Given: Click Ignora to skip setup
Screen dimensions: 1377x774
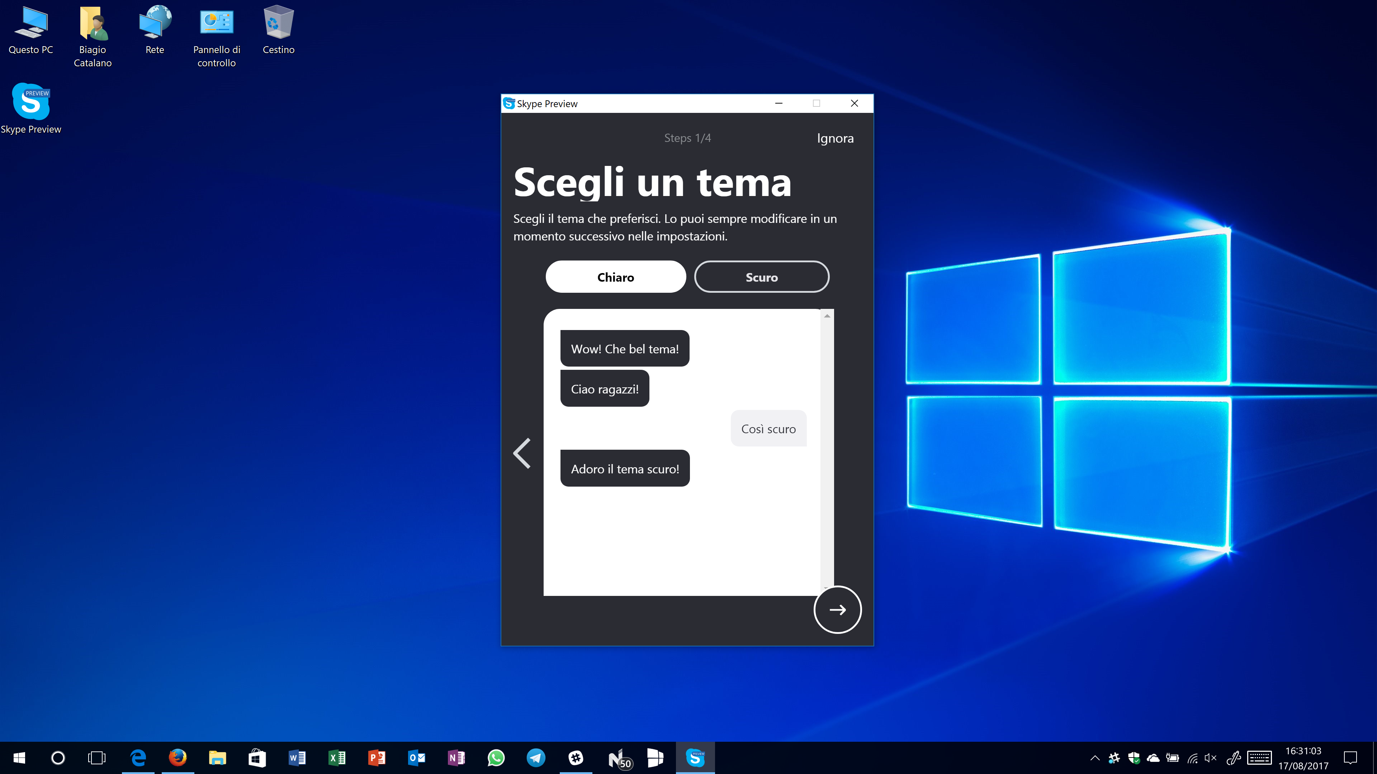Looking at the screenshot, I should pyautogui.click(x=835, y=138).
